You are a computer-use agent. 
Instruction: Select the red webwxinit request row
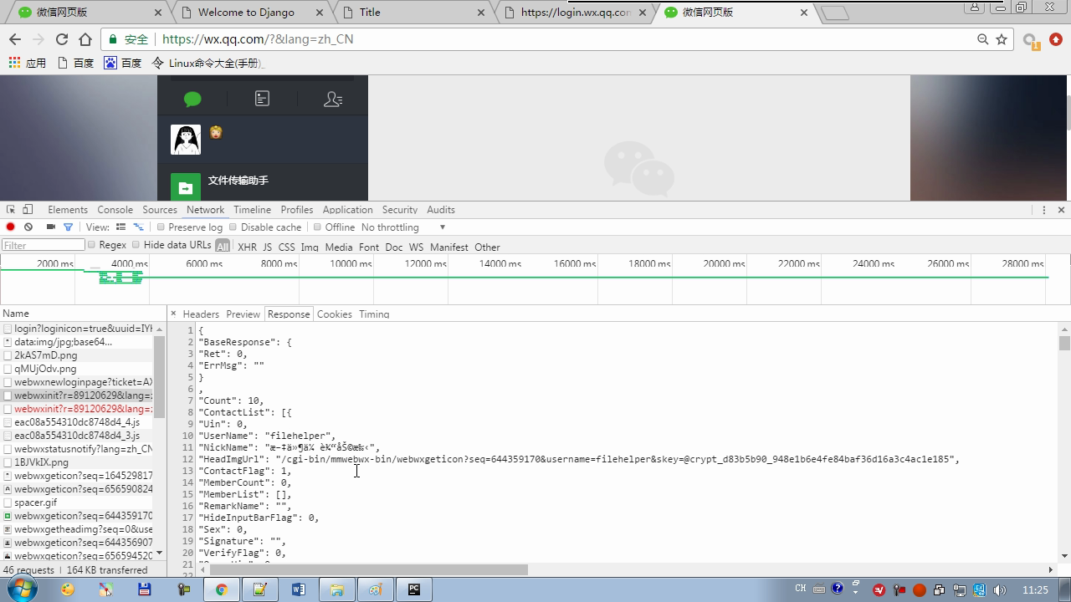pyautogui.click(x=77, y=409)
